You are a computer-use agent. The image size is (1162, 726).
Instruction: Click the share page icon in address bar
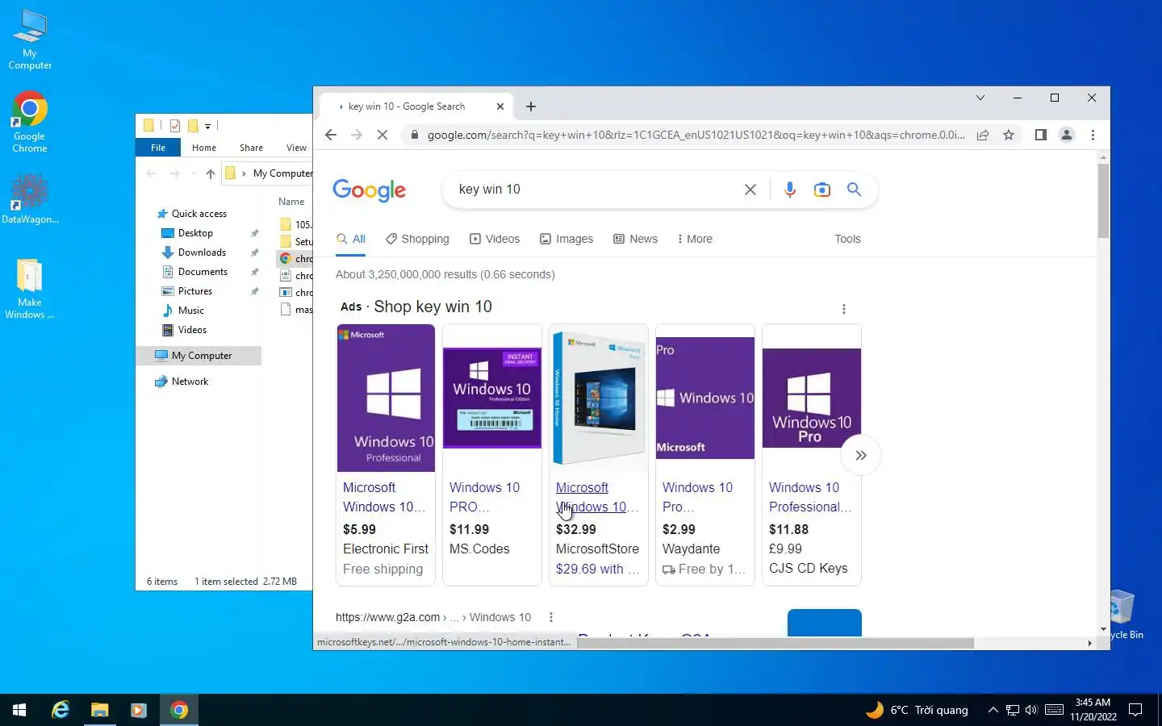983,135
